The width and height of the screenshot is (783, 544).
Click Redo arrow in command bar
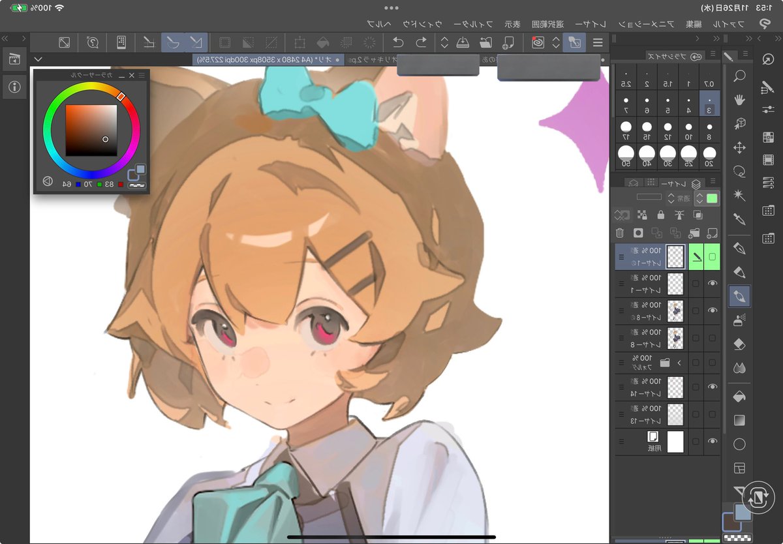coord(421,43)
